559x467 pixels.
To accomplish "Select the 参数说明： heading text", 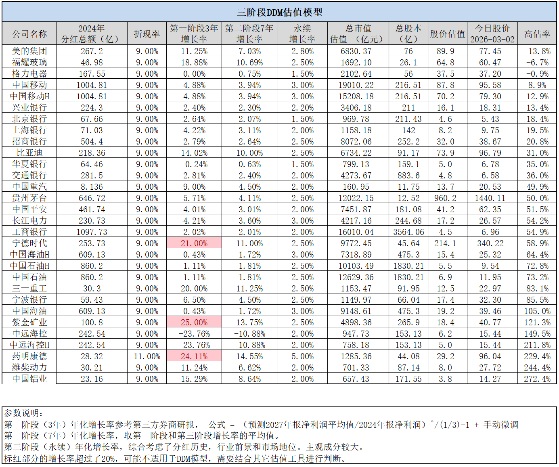I will pyautogui.click(x=24, y=413).
